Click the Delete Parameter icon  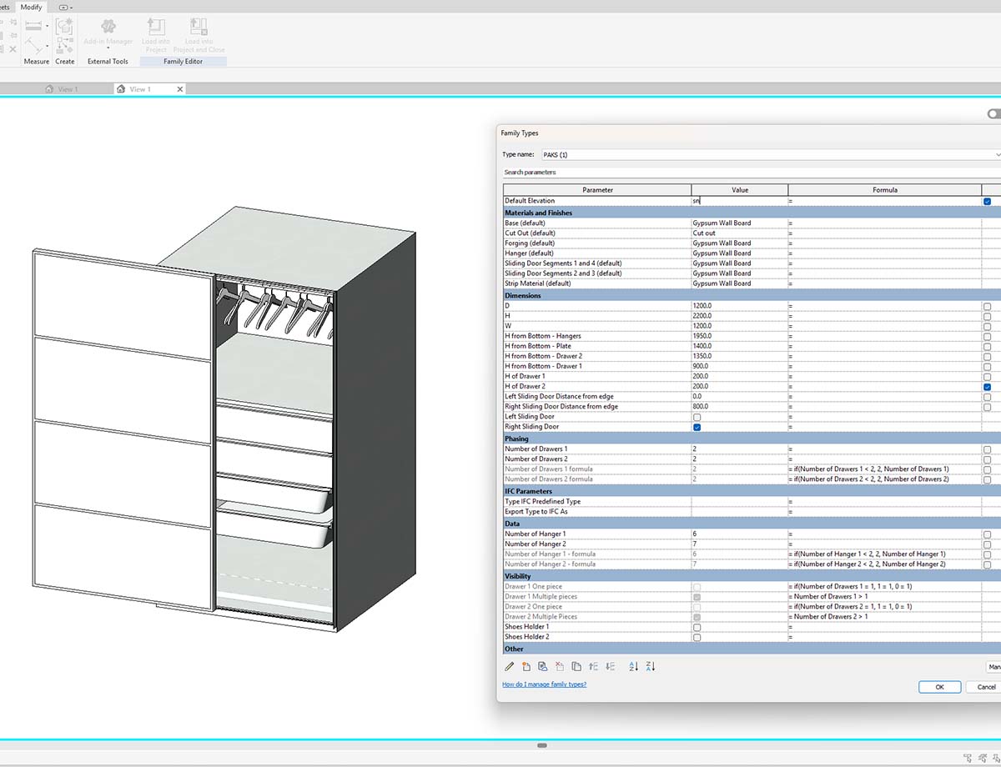click(560, 666)
